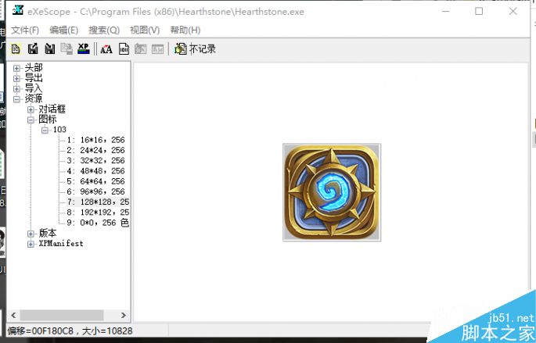This screenshot has width=536, height=343.
Task: Click the open file toolbar icon
Action: (16, 49)
